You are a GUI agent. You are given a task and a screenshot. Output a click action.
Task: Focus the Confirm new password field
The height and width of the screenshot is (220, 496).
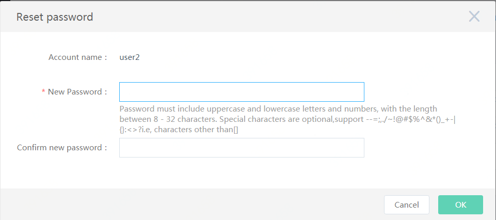[x=242, y=148]
